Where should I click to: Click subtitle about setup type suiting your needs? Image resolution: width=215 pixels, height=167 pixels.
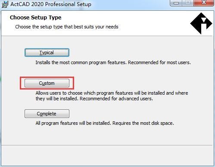point(67,27)
